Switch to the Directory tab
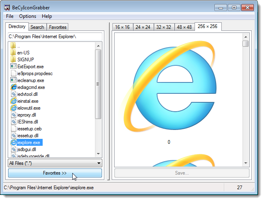The width and height of the screenshot is (264, 201). [x=17, y=27]
